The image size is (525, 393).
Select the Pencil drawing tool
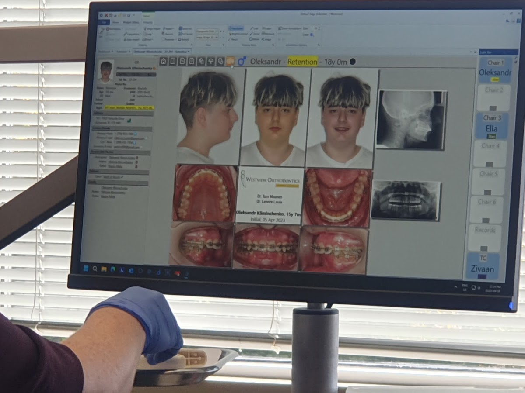[x=233, y=39]
